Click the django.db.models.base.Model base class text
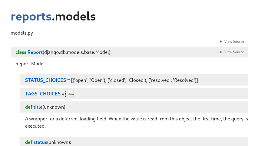This screenshot has height=146, width=261. pos(77,52)
